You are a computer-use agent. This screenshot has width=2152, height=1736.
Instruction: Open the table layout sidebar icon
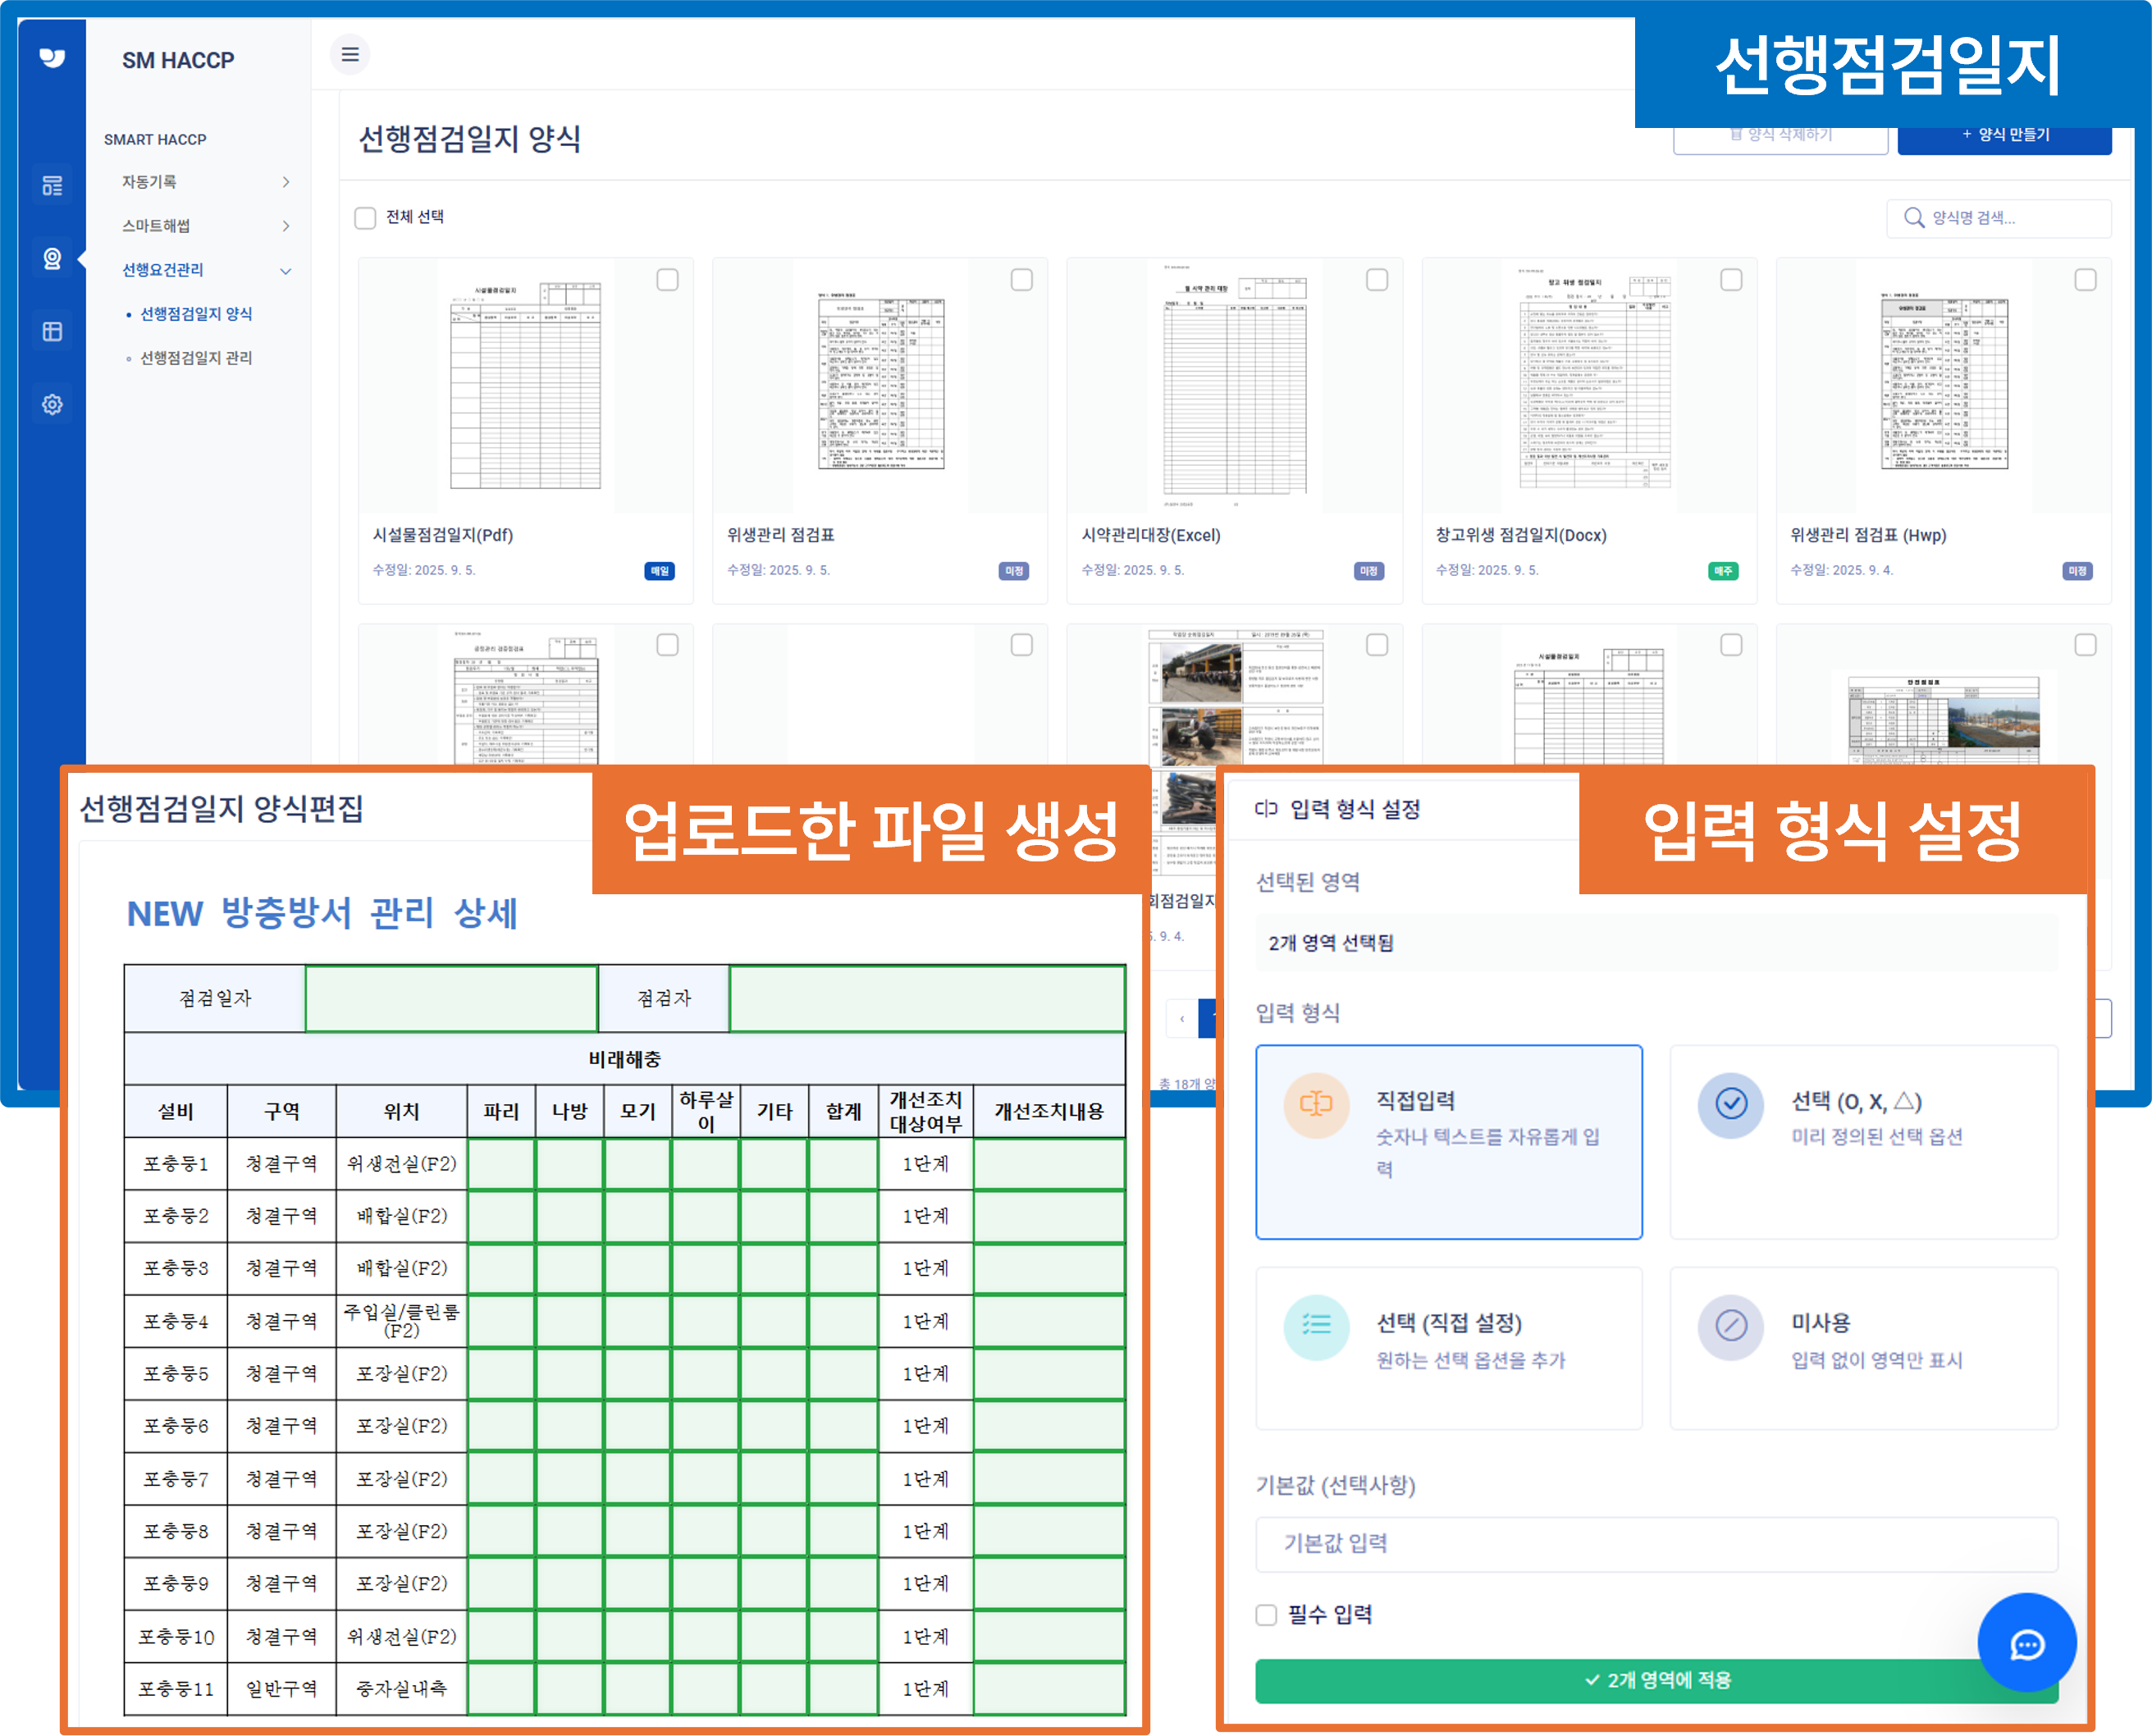coord(52,331)
